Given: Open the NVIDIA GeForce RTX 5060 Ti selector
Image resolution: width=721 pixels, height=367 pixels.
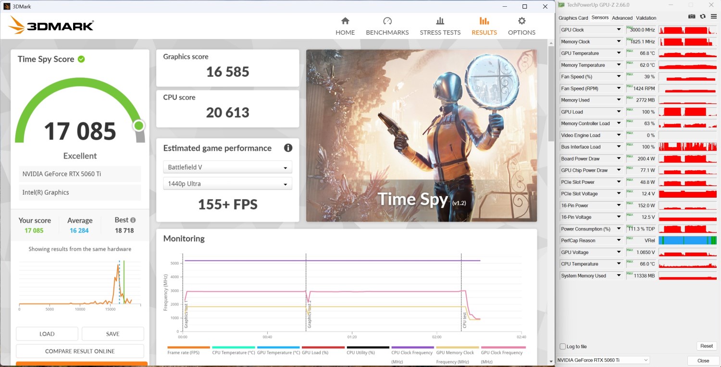Looking at the screenshot, I should click(x=603, y=360).
